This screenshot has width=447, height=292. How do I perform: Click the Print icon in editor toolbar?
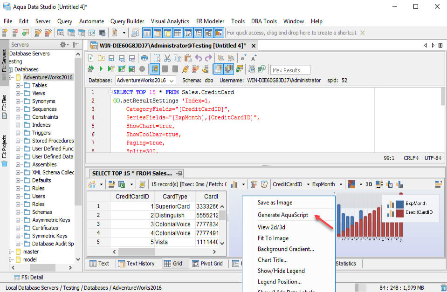coord(144,58)
